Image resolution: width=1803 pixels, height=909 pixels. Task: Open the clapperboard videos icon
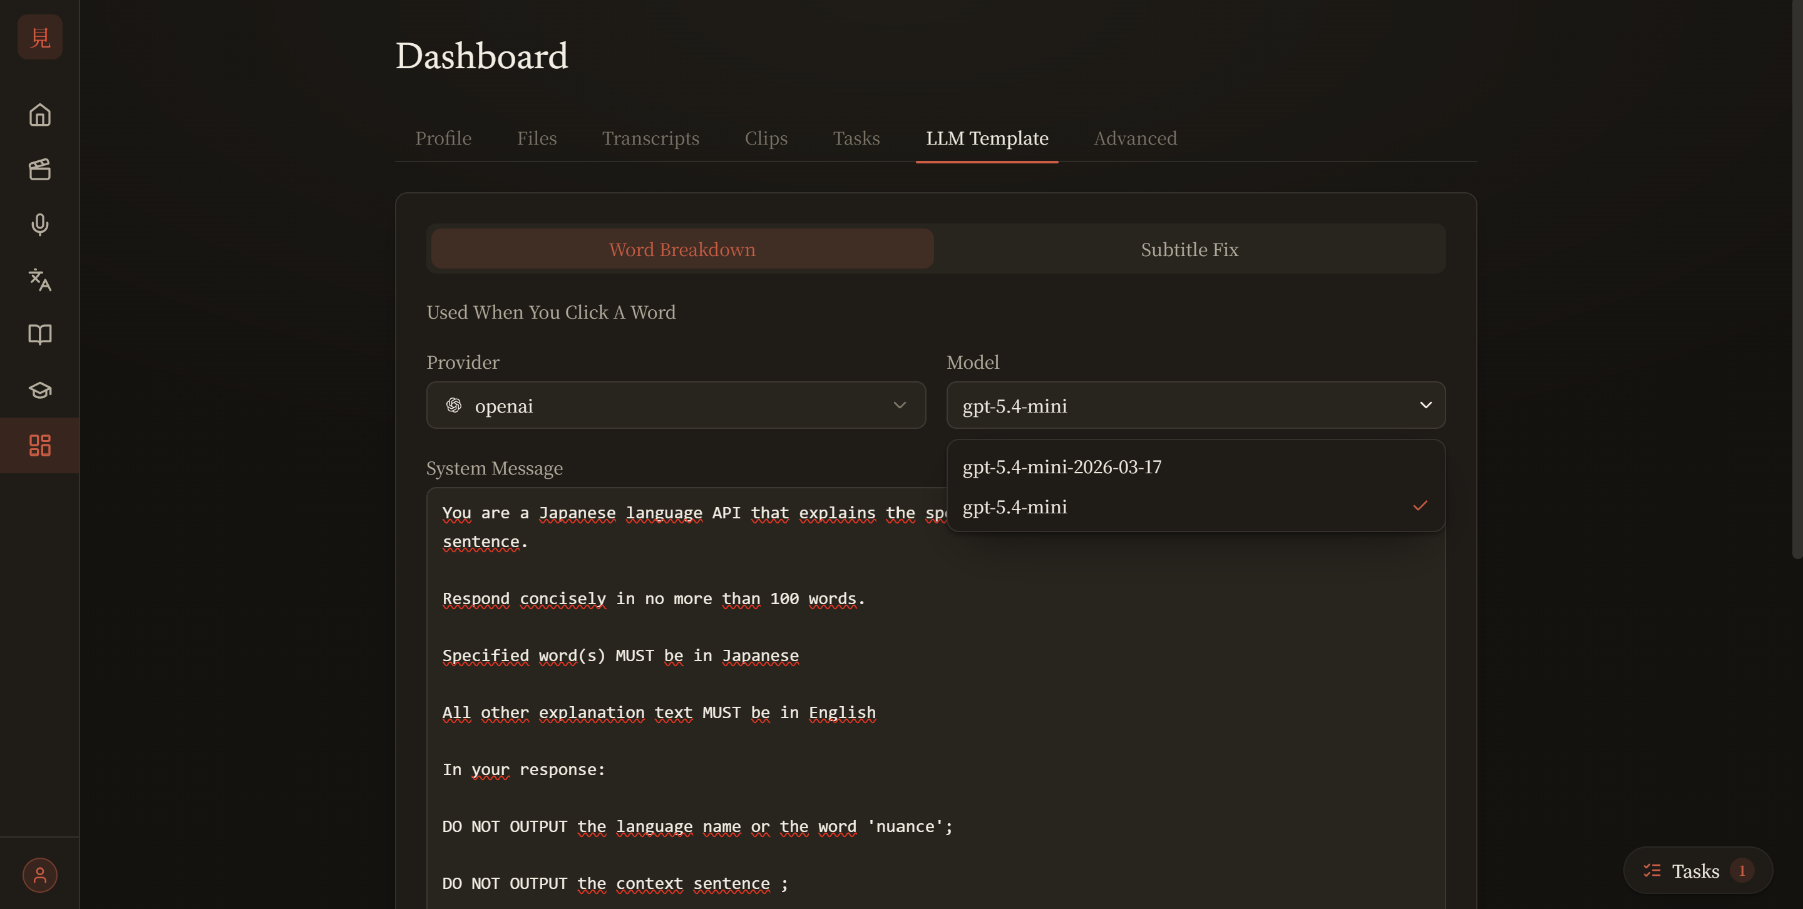40,170
